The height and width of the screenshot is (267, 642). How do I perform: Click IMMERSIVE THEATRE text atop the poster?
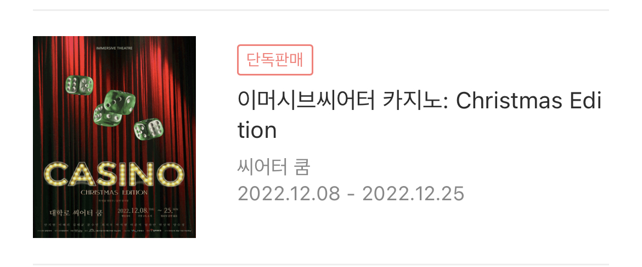point(114,48)
